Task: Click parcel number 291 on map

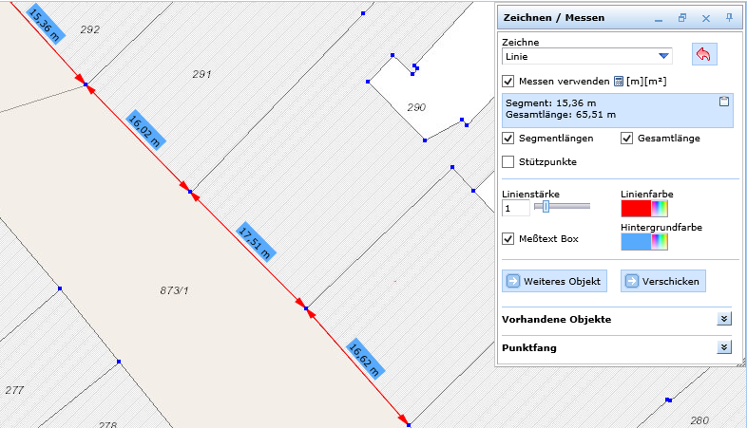Action: coord(202,74)
